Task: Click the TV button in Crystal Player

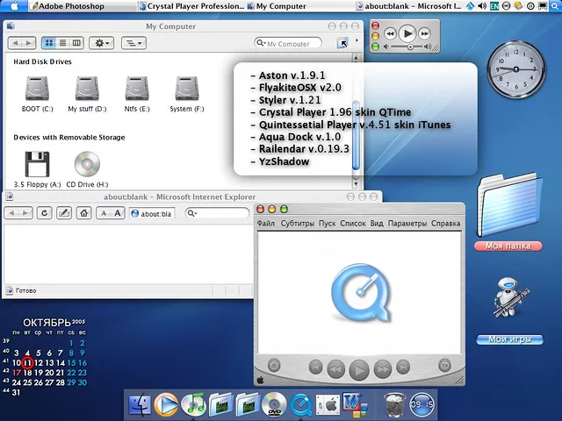Action: tap(445, 366)
